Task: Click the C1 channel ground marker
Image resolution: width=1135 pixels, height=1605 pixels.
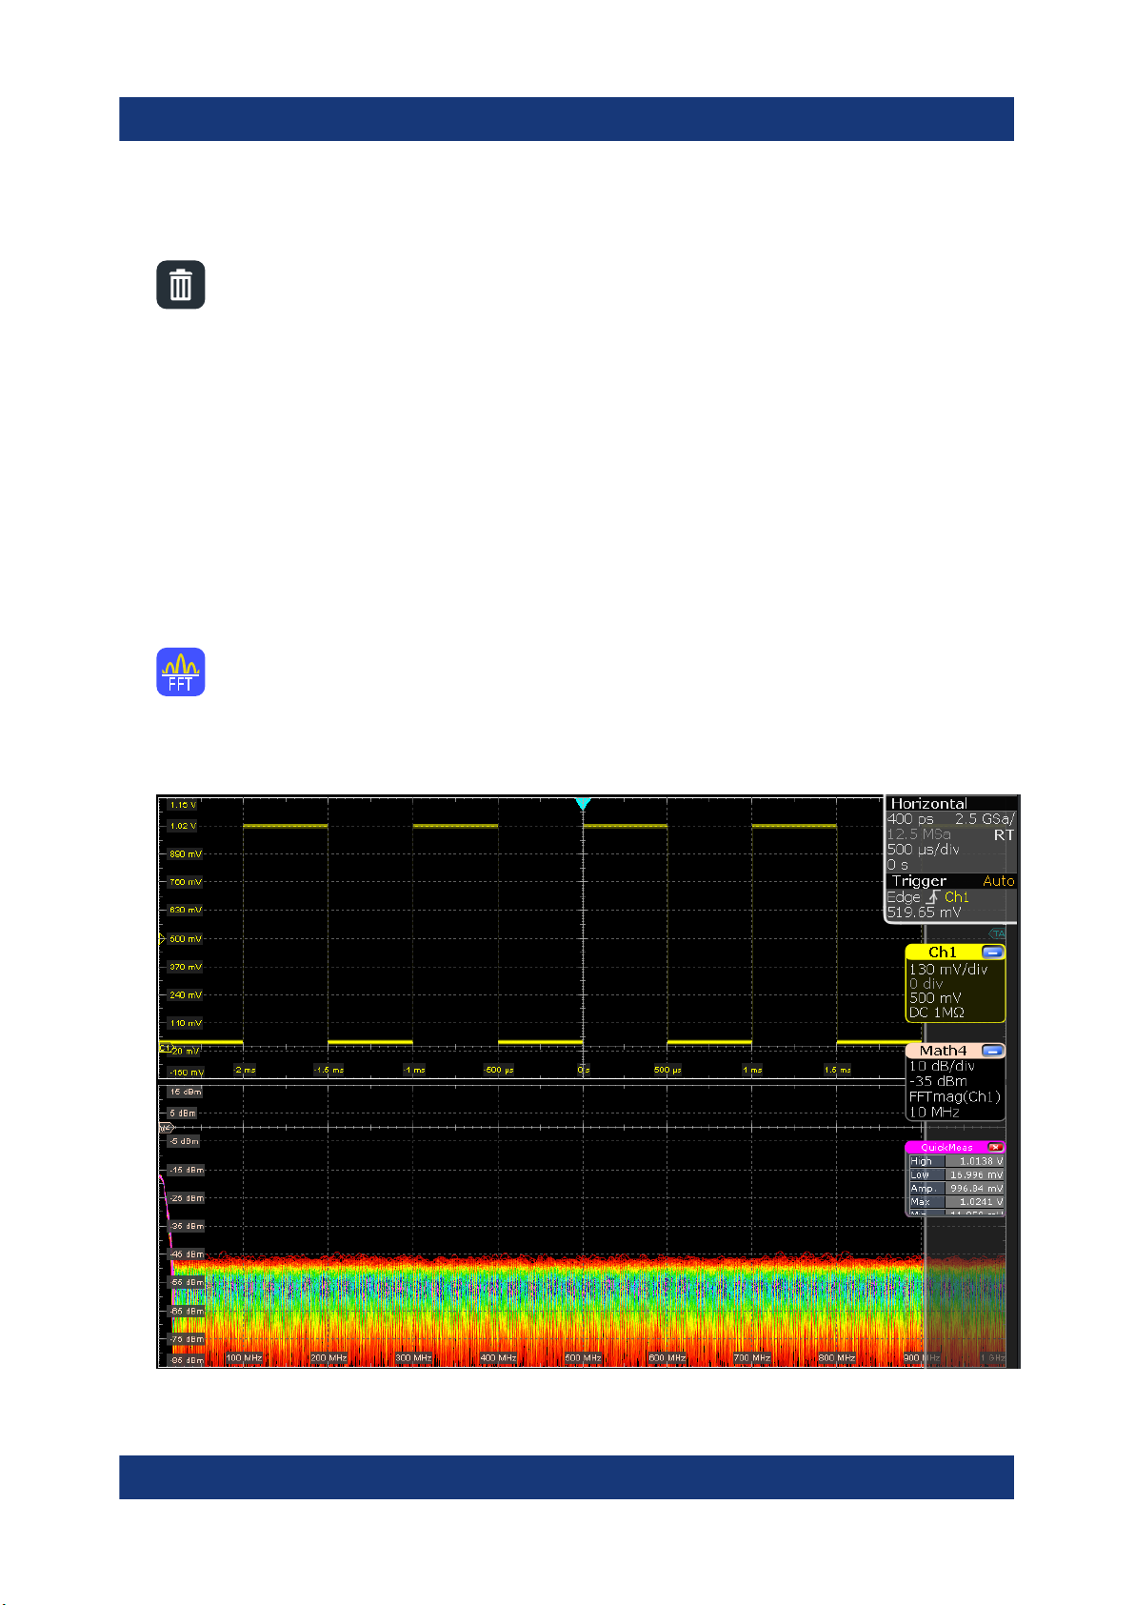Action: [x=165, y=1048]
